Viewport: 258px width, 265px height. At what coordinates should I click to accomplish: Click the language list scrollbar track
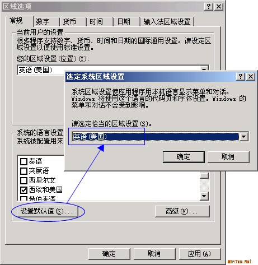(x=204, y=185)
